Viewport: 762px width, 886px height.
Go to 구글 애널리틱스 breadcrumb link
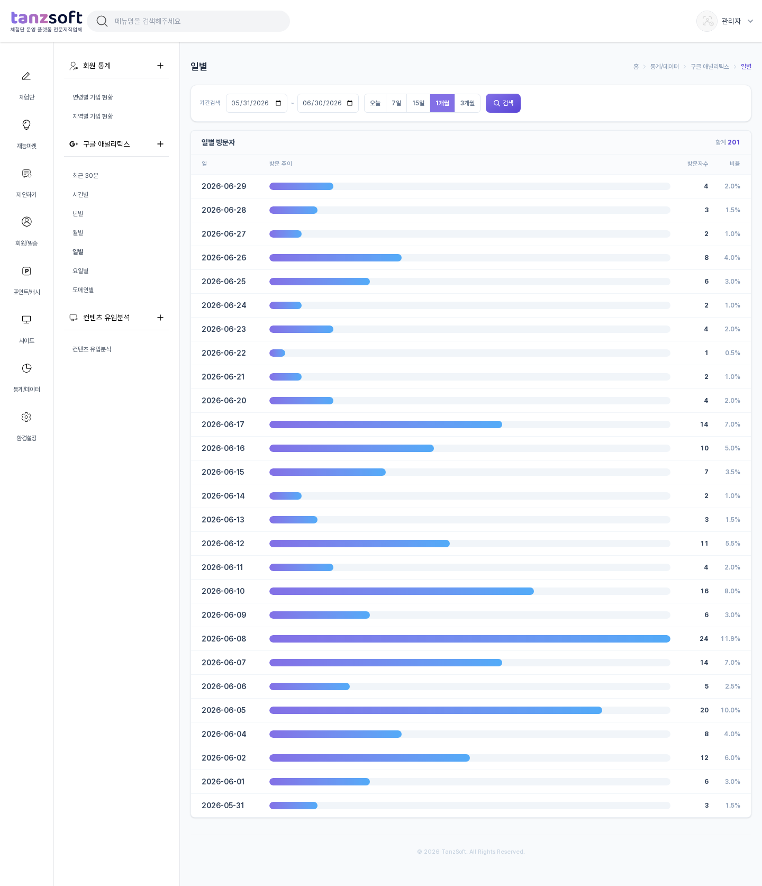click(x=710, y=67)
